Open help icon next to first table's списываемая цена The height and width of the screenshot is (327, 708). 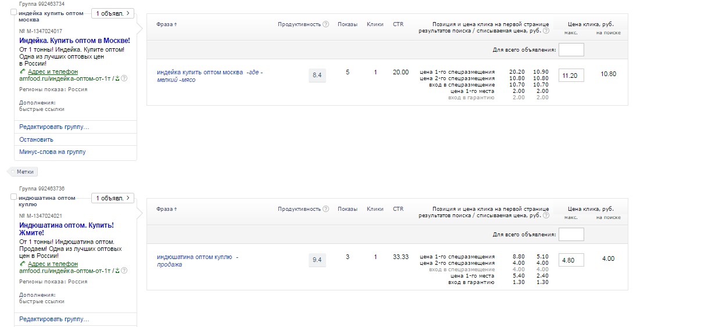[546, 31]
